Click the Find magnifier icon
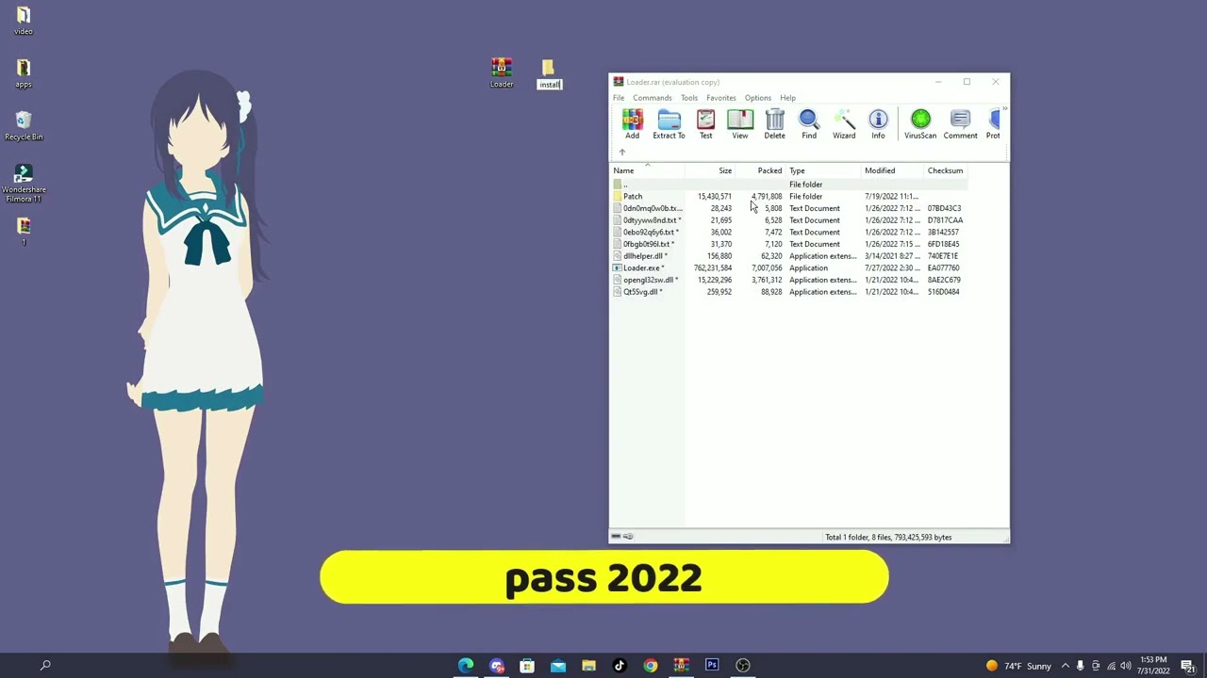1207x678 pixels. (x=809, y=123)
